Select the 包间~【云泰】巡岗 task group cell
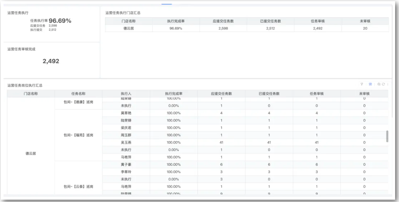This screenshot has width=399, height=202. click(78, 187)
